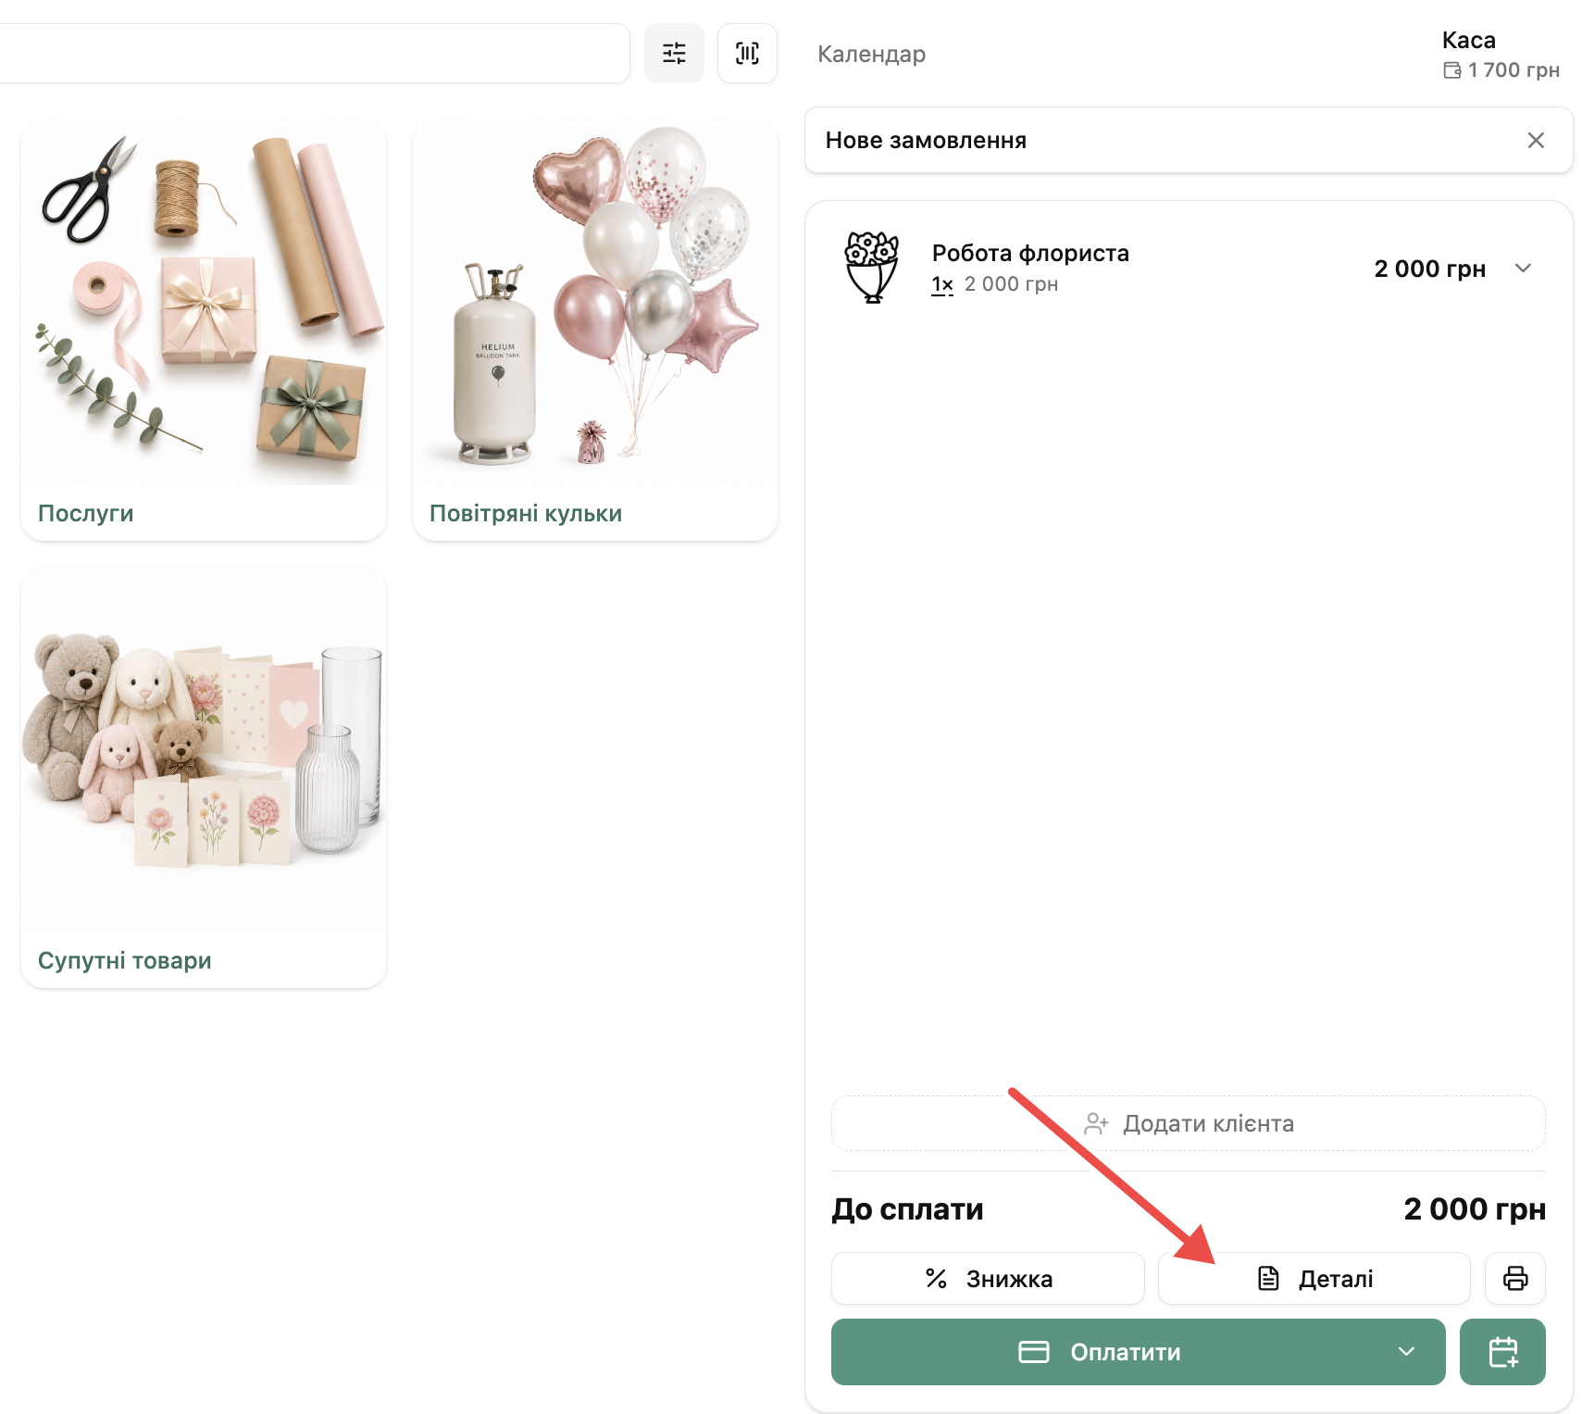Click the percent icon on Знижка
Screen dimensions: 1582x1414
coord(936,1279)
